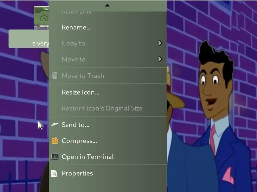Select the Home folder desktop icon

41,17
